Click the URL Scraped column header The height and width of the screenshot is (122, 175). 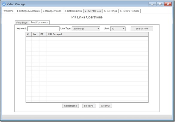[98, 34]
